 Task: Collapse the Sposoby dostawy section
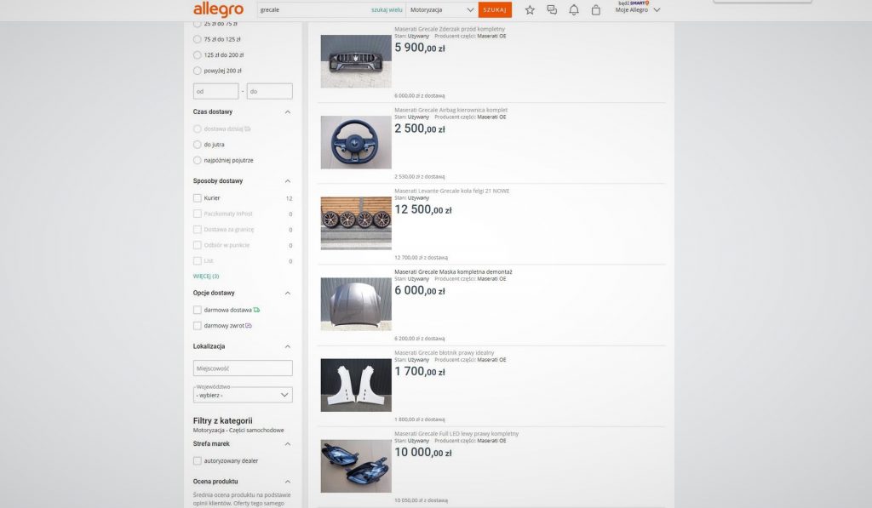[287, 181]
